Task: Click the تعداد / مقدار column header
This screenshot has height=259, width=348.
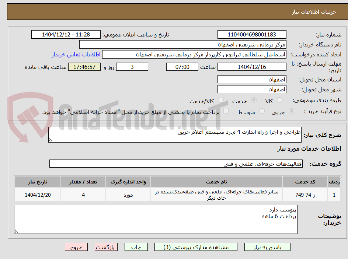Action: (83, 182)
